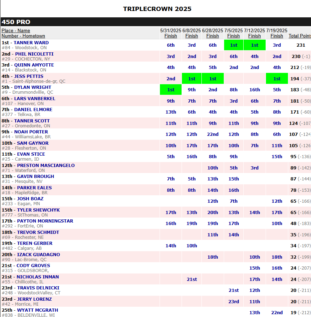
Task: Click the 7/5/2025 Finish header link
Action: [x=233, y=36]
